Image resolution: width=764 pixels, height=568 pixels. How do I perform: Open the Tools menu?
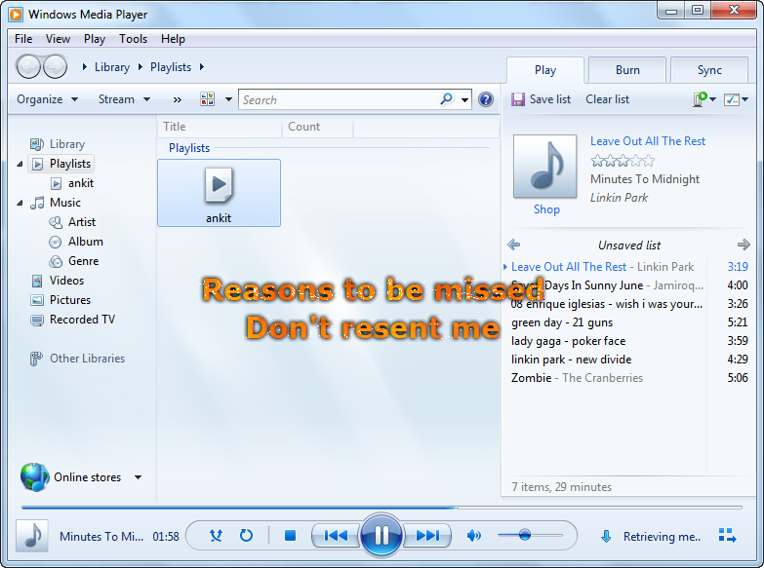(133, 39)
